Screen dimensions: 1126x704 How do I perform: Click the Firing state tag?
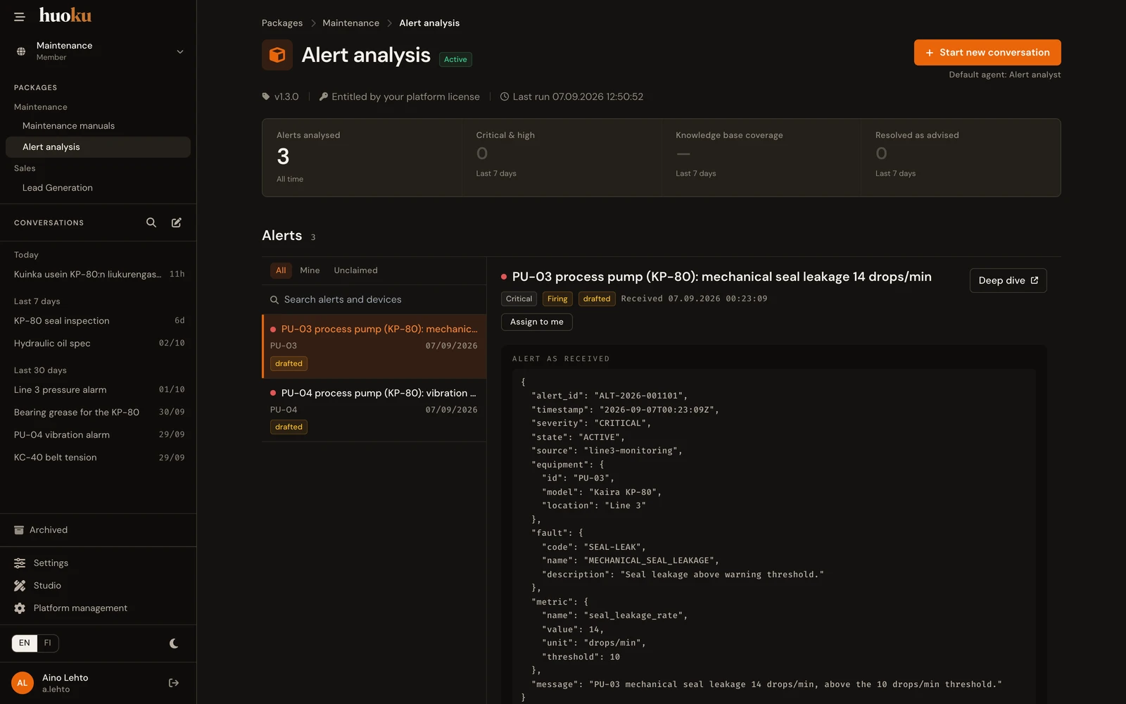(557, 299)
